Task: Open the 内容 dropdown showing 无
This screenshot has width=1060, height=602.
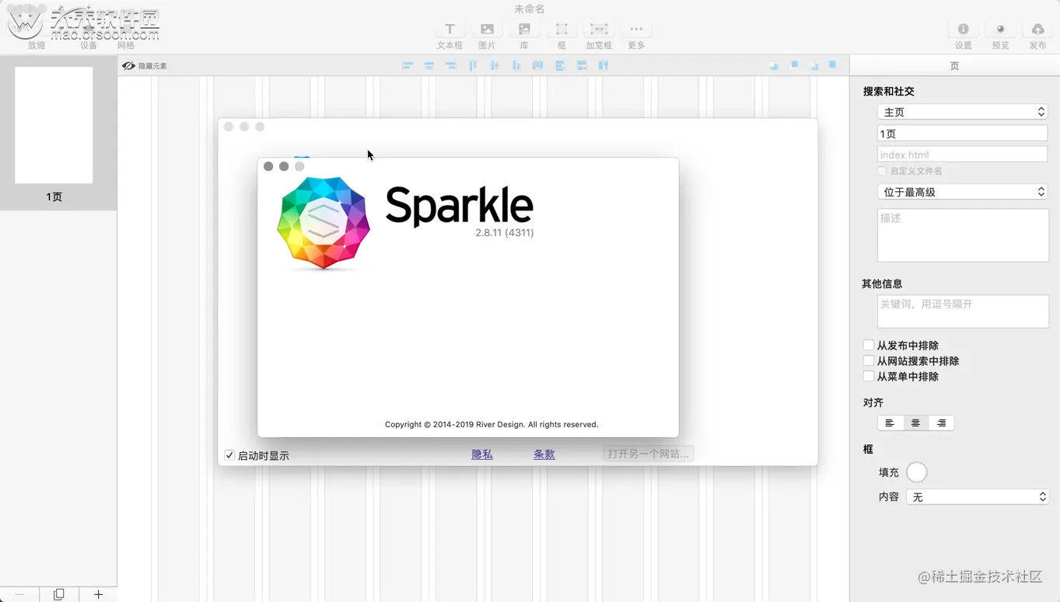Action: (x=978, y=497)
